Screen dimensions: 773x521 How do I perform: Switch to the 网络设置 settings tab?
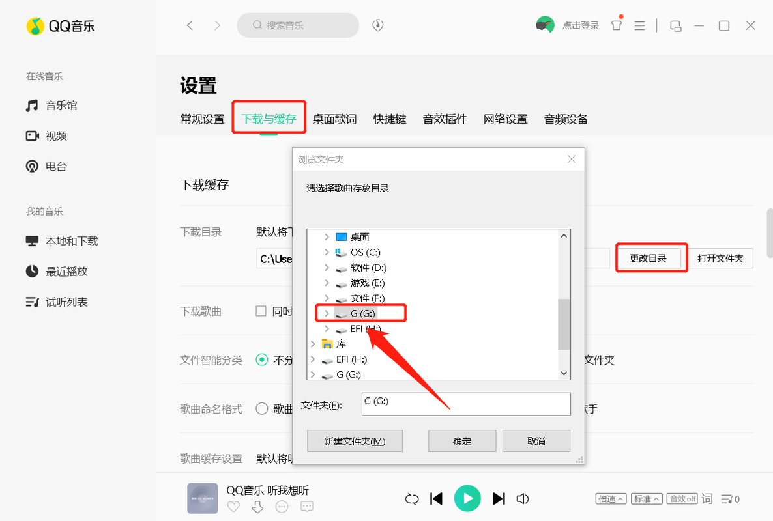[x=505, y=119]
